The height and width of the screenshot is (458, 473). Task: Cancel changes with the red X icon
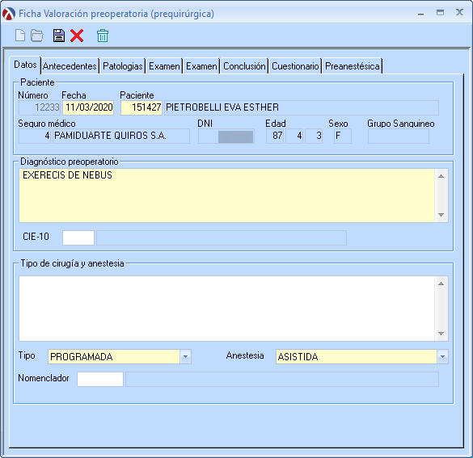click(x=77, y=36)
